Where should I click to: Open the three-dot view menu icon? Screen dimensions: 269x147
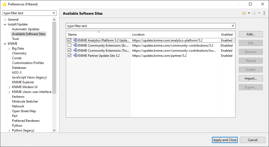(264, 13)
